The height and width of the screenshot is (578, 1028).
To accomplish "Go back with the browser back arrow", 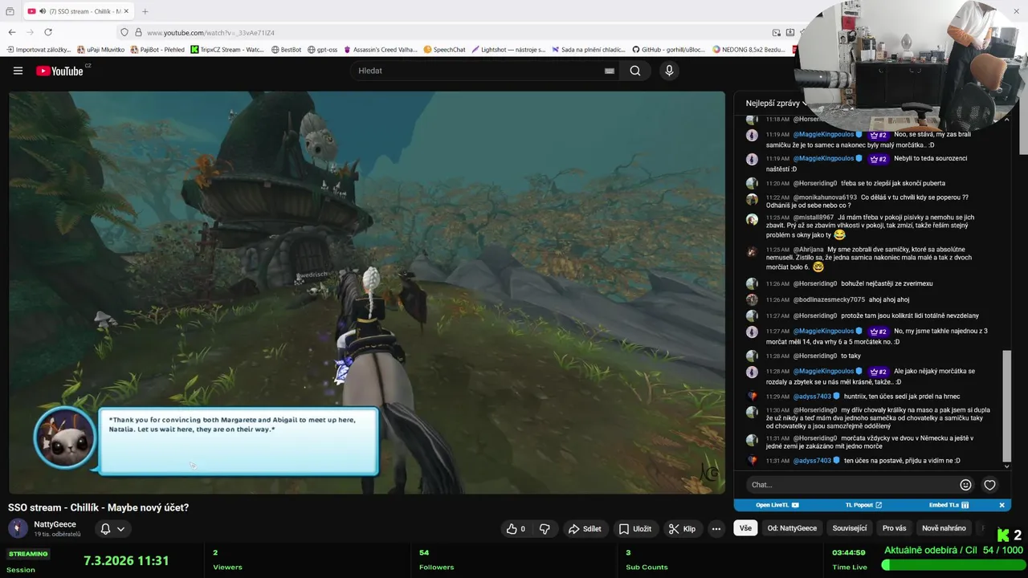I will point(12,32).
